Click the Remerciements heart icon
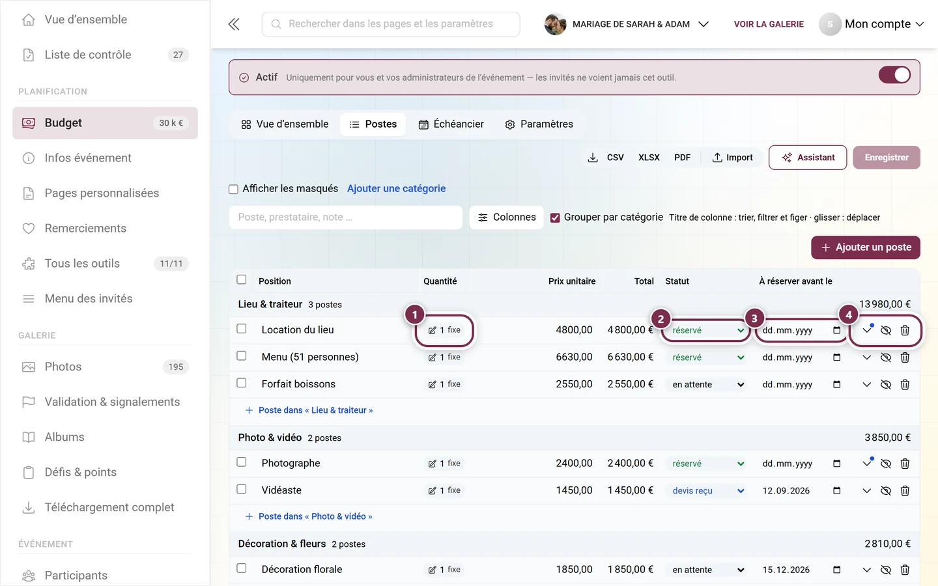This screenshot has width=938, height=586. [29, 229]
